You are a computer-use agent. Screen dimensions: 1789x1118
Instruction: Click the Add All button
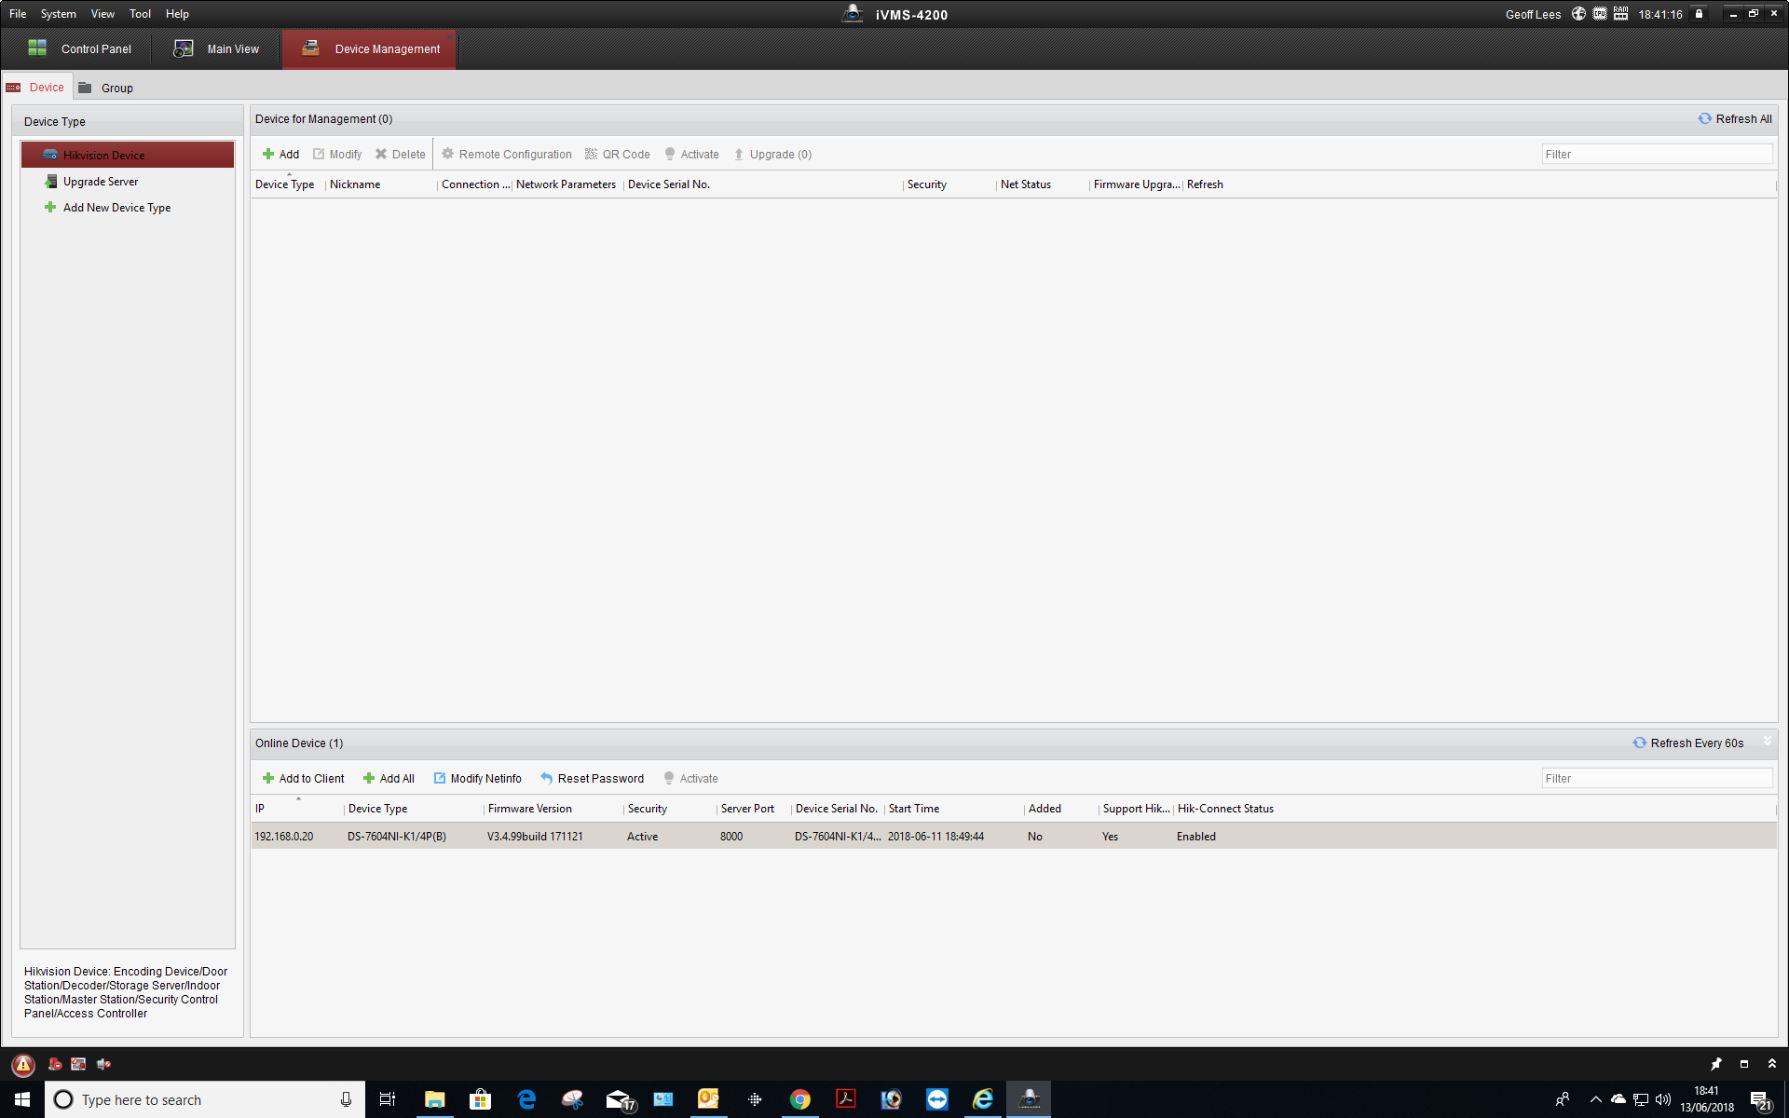point(389,778)
